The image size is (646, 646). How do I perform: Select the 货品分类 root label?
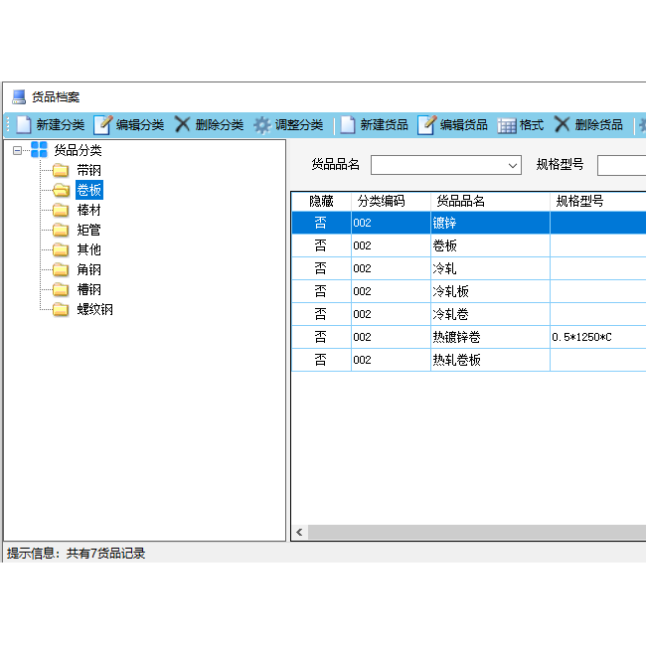coord(78,150)
